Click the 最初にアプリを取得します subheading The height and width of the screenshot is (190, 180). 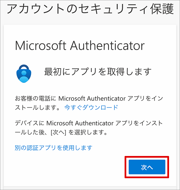point(98,72)
